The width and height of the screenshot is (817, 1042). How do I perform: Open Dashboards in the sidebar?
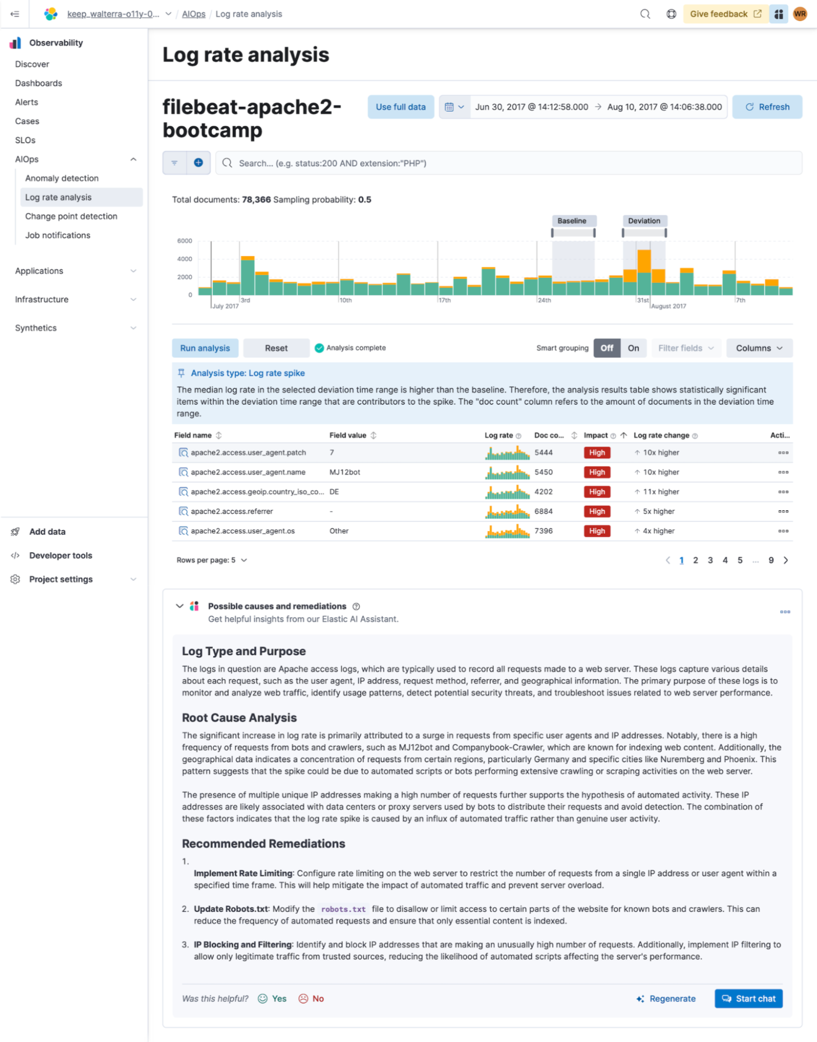pos(39,83)
